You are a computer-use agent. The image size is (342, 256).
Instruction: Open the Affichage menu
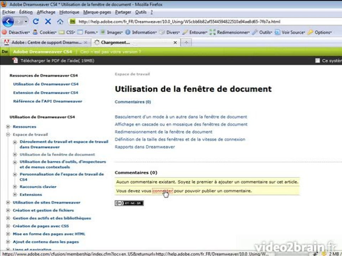[46, 12]
